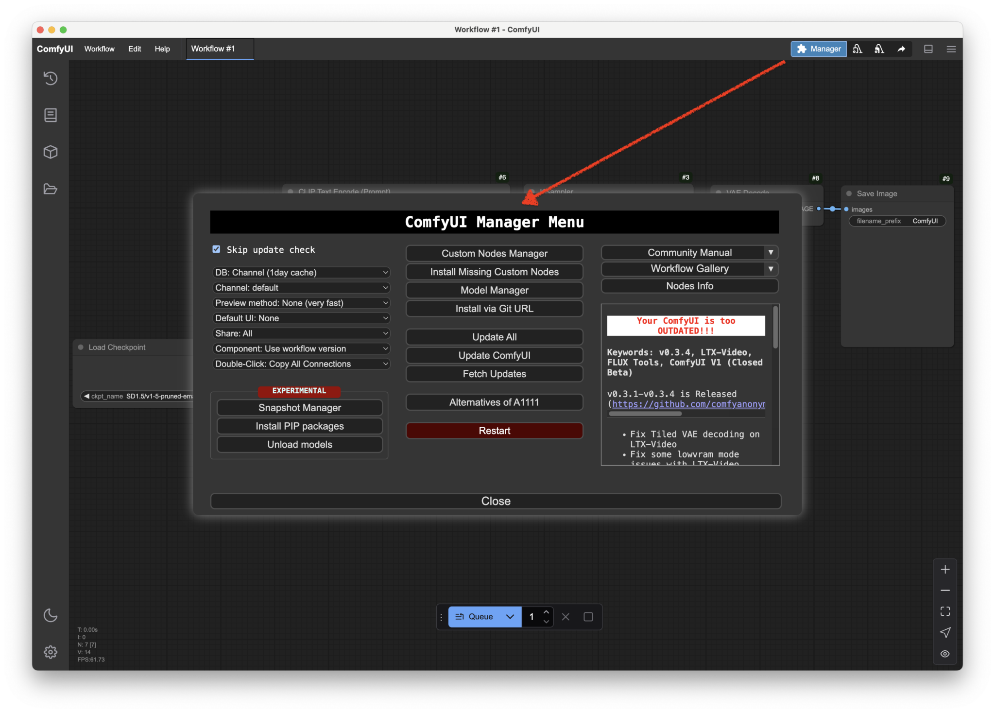Open the node library sidebar icon
The image size is (995, 713).
click(51, 115)
